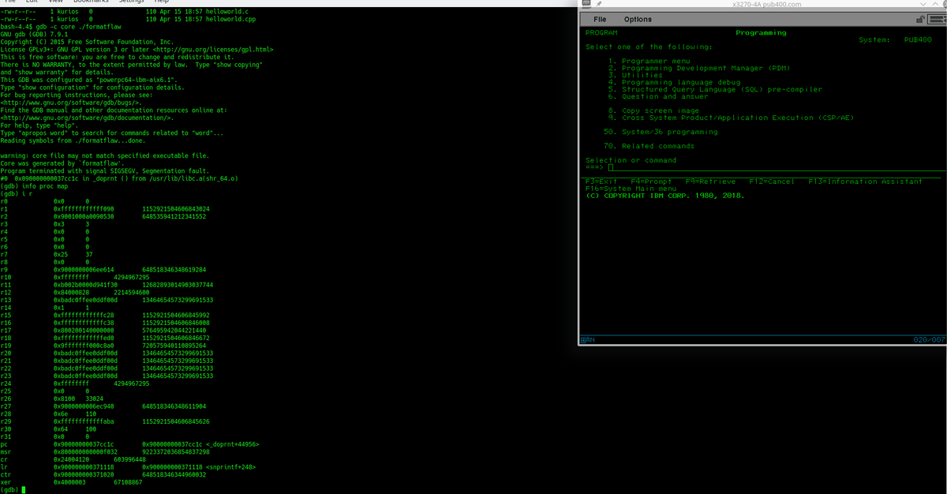The image size is (947, 494).
Task: Click the pin icon on the x3270 title bar
Action: pyautogui.click(x=597, y=4)
